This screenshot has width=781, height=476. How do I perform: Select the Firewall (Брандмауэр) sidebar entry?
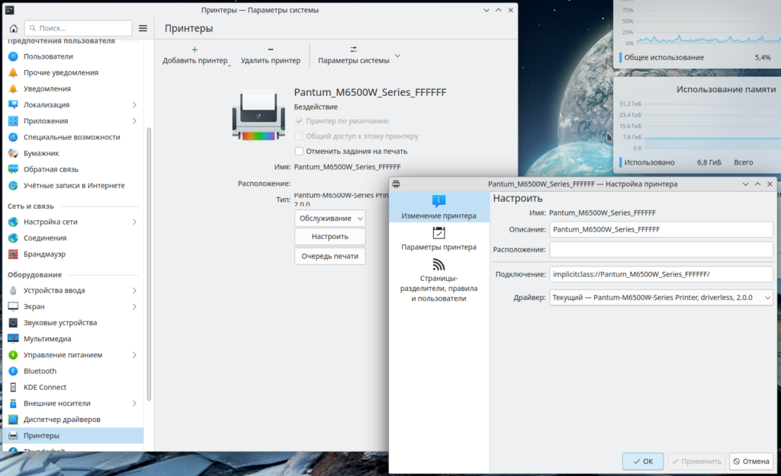click(x=44, y=254)
